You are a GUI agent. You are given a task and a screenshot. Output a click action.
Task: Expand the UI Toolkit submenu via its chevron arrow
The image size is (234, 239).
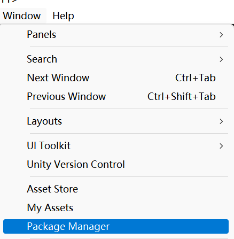point(221,146)
